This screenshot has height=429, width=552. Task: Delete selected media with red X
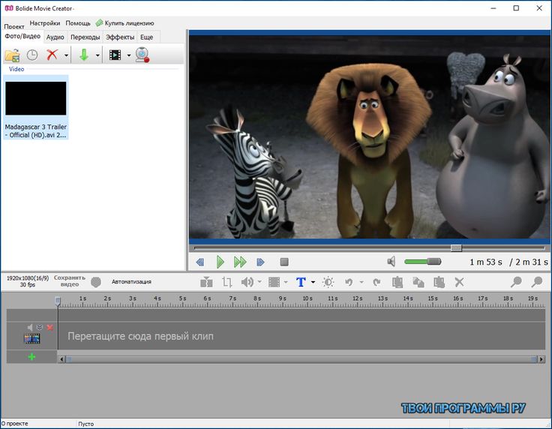tap(52, 55)
